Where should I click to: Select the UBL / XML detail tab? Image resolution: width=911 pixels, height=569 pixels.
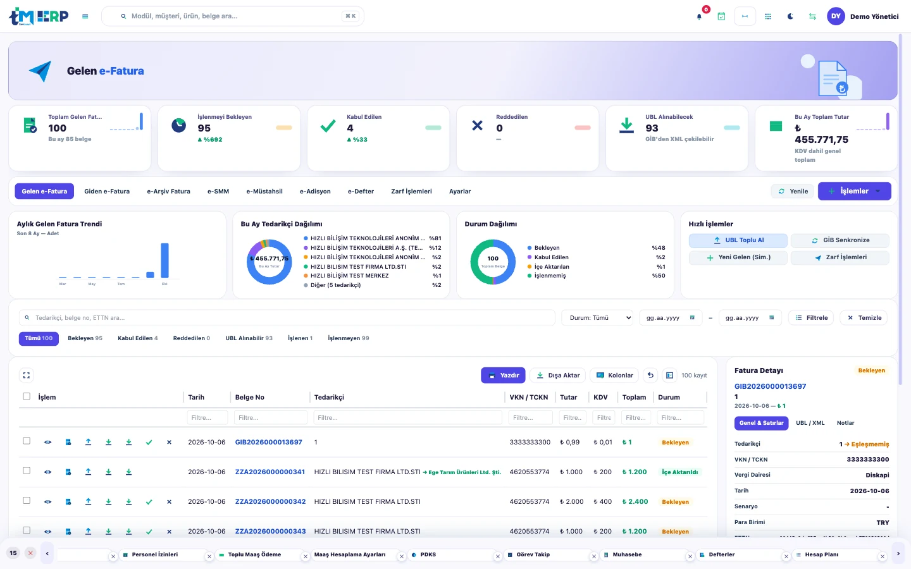click(x=810, y=423)
